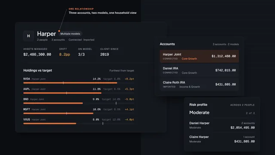Click the AAPL holding bar
This screenshot has height=155, width=275.
coord(79,93)
